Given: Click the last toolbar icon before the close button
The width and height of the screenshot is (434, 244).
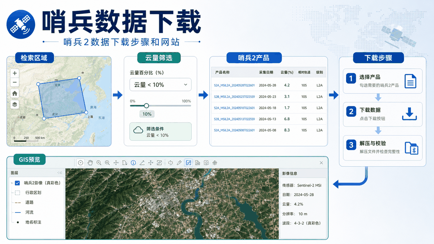Looking at the screenshot, I should (x=215, y=163).
